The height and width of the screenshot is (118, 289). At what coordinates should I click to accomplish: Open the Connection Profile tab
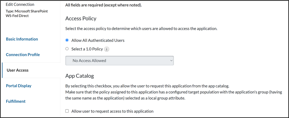(x=23, y=55)
